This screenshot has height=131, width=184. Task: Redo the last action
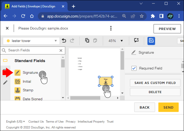click(72, 41)
